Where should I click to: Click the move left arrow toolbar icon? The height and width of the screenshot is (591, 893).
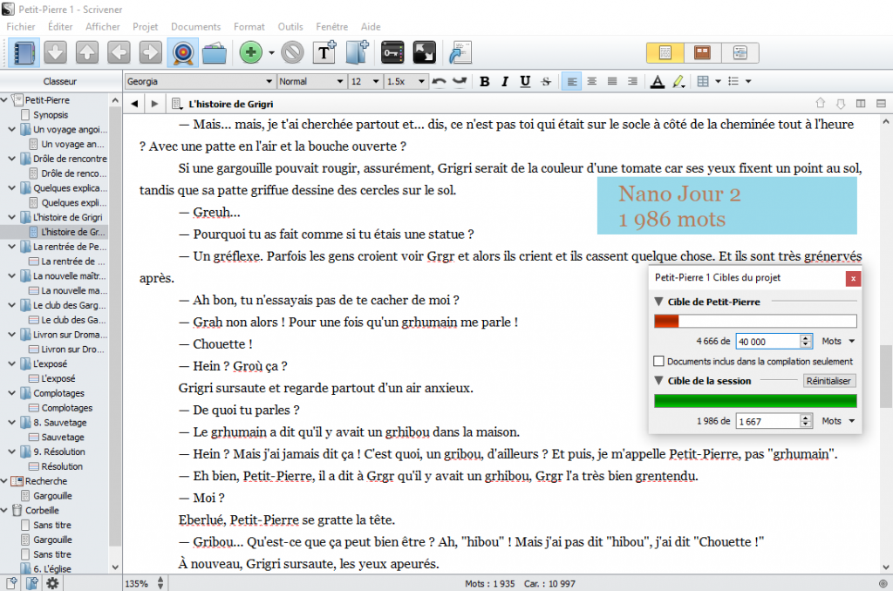(119, 53)
